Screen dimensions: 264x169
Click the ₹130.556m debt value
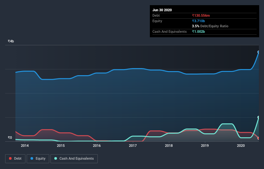[201, 16]
